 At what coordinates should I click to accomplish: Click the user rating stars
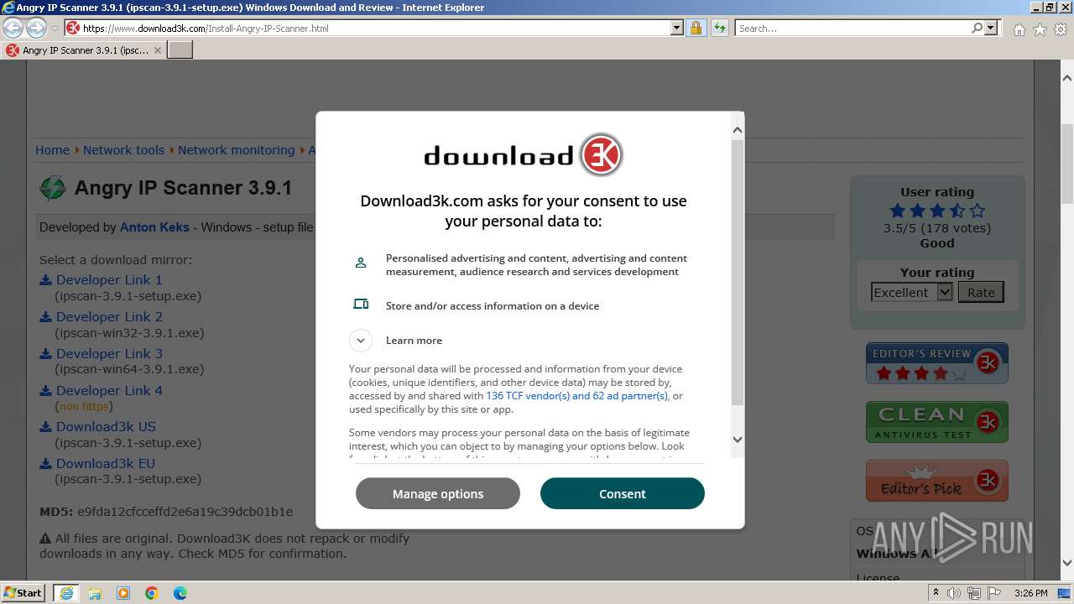pos(937,211)
